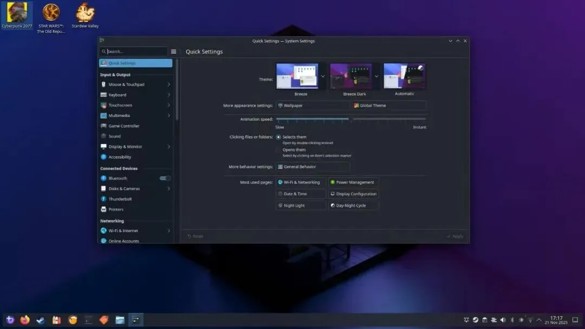
Task: Click the sidebar vertical scrollbar
Action: [x=177, y=89]
